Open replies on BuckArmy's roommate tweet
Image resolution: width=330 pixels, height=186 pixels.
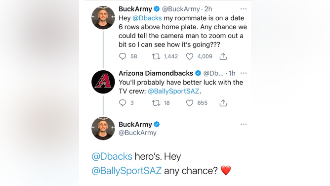tap(123, 56)
